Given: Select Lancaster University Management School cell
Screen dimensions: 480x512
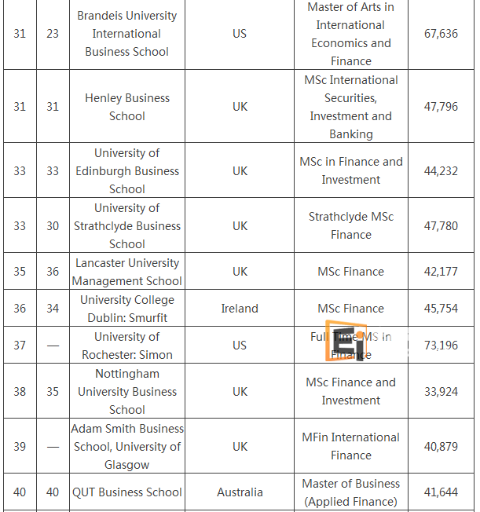Looking at the screenshot, I should [x=126, y=272].
